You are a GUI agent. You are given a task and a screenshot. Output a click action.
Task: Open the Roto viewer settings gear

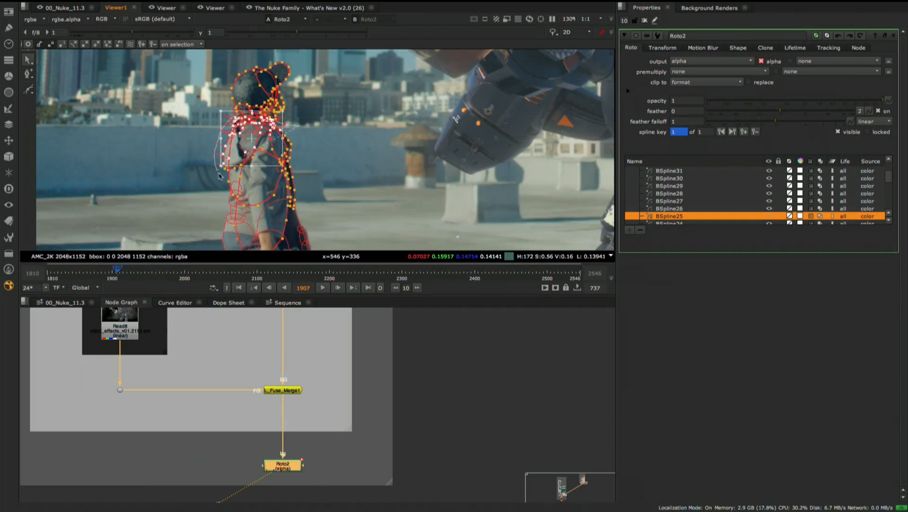(x=28, y=44)
